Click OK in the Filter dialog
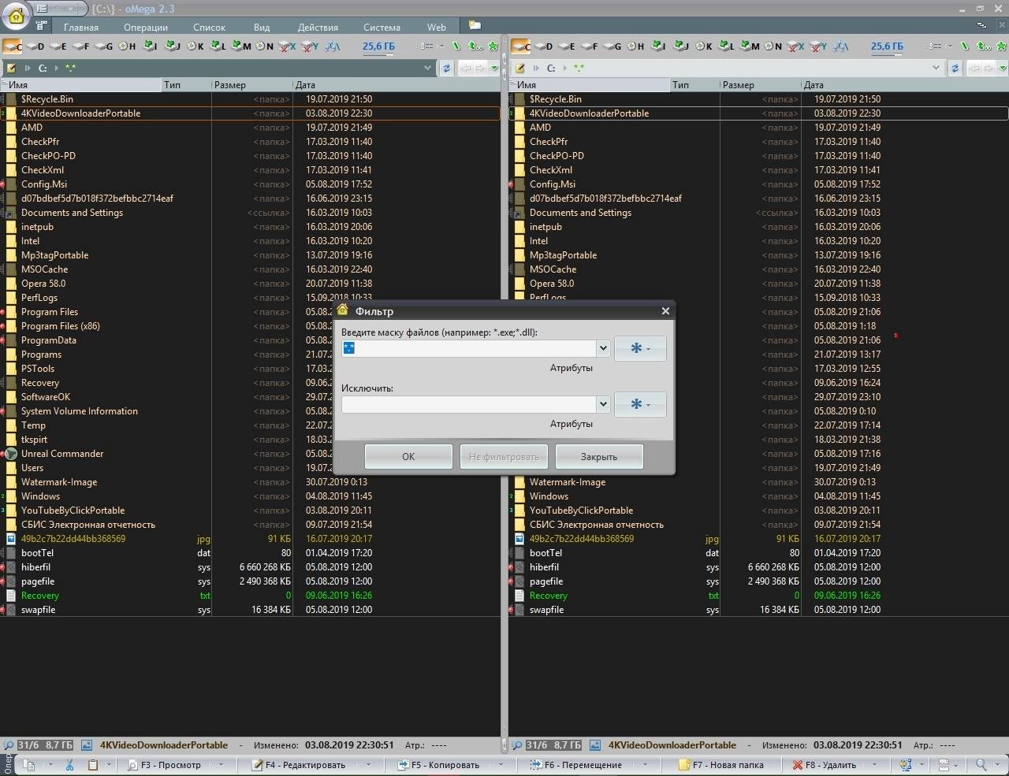The image size is (1009, 776). click(x=408, y=456)
